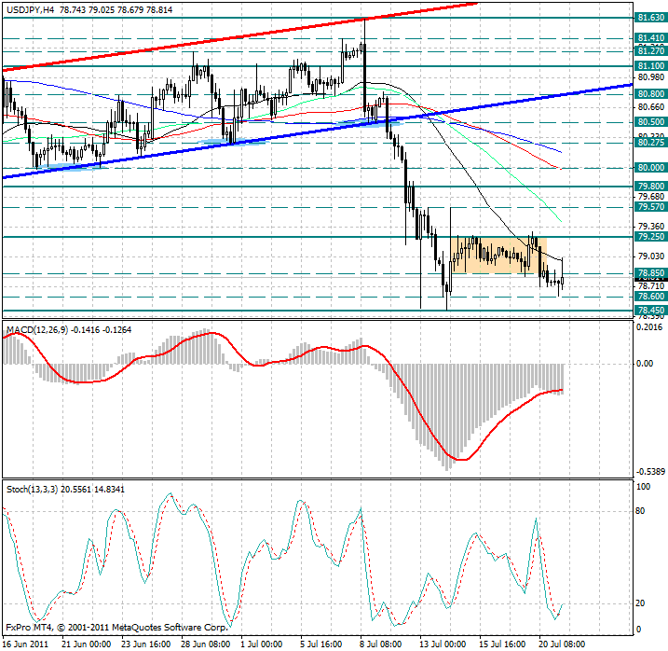
Task: Select the 80.275 price level label
Action: pyautogui.click(x=649, y=143)
